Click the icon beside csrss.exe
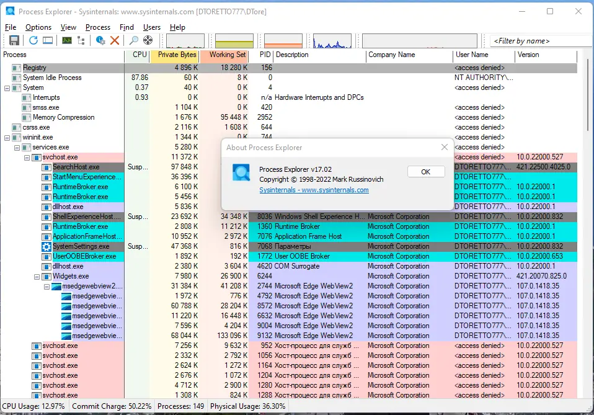This screenshot has width=594, height=415. (16, 127)
